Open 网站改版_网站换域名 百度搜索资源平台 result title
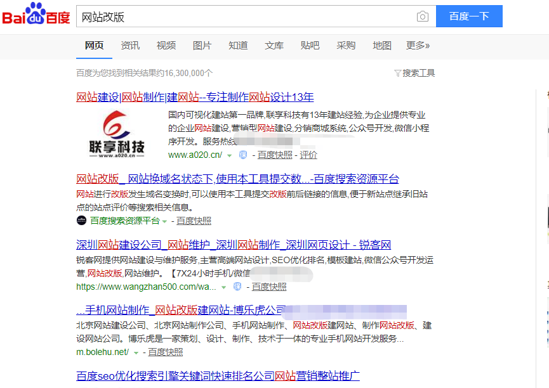 tap(238, 179)
